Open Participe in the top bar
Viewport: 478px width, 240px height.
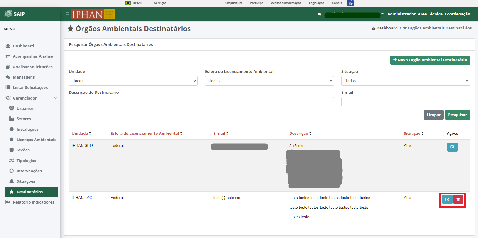click(257, 3)
